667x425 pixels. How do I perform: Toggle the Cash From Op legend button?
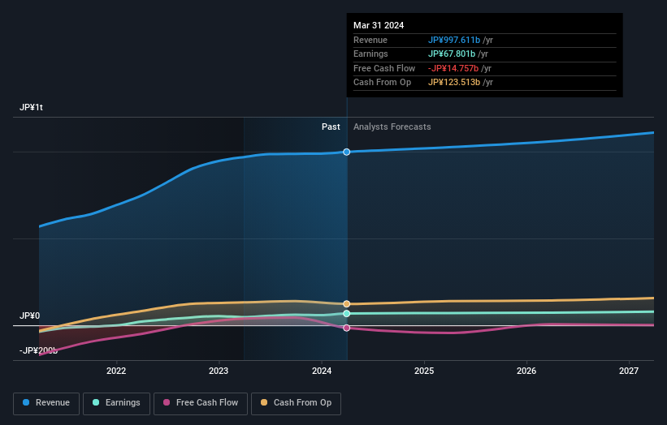296,403
